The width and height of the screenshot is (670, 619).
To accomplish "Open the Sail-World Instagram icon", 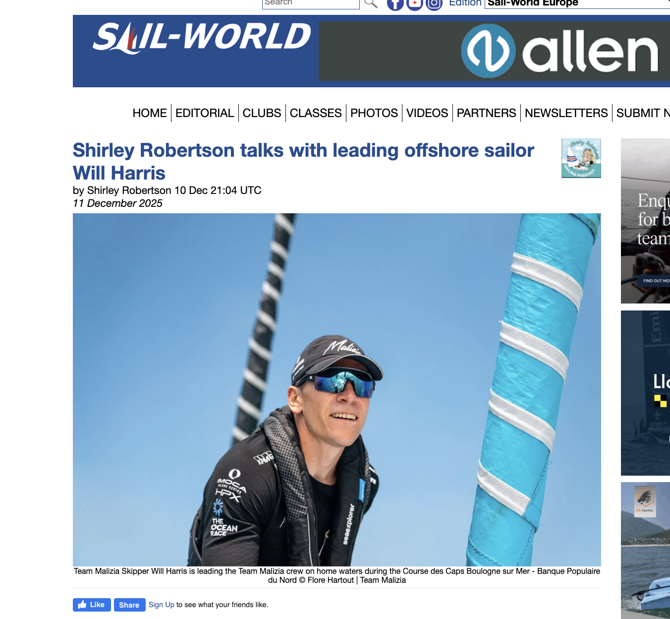I will (x=434, y=4).
